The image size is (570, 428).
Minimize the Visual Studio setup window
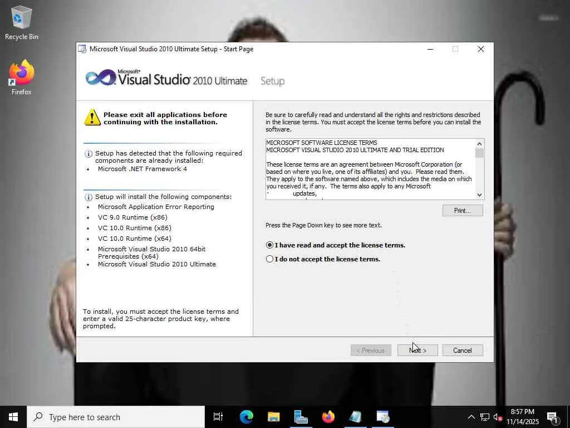430,49
